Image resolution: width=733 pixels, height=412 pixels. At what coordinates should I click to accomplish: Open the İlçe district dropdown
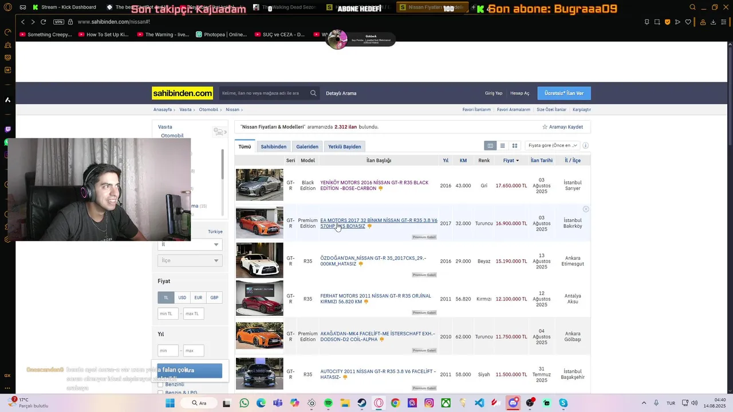tap(190, 260)
